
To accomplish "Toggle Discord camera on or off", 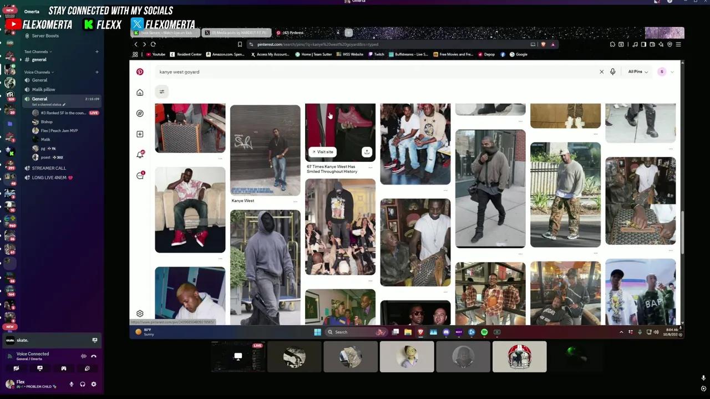I will [16, 369].
